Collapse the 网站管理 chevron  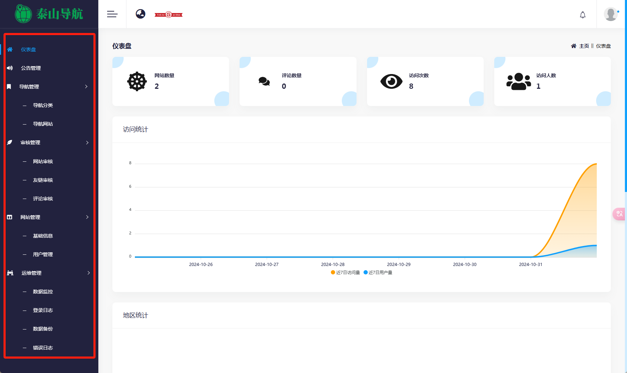87,217
